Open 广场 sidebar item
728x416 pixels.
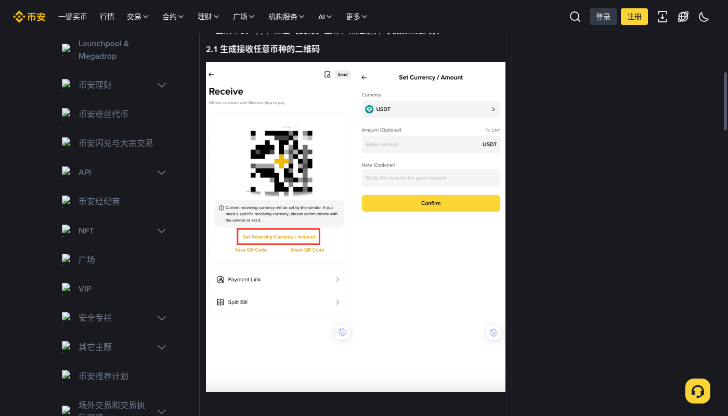(x=86, y=259)
